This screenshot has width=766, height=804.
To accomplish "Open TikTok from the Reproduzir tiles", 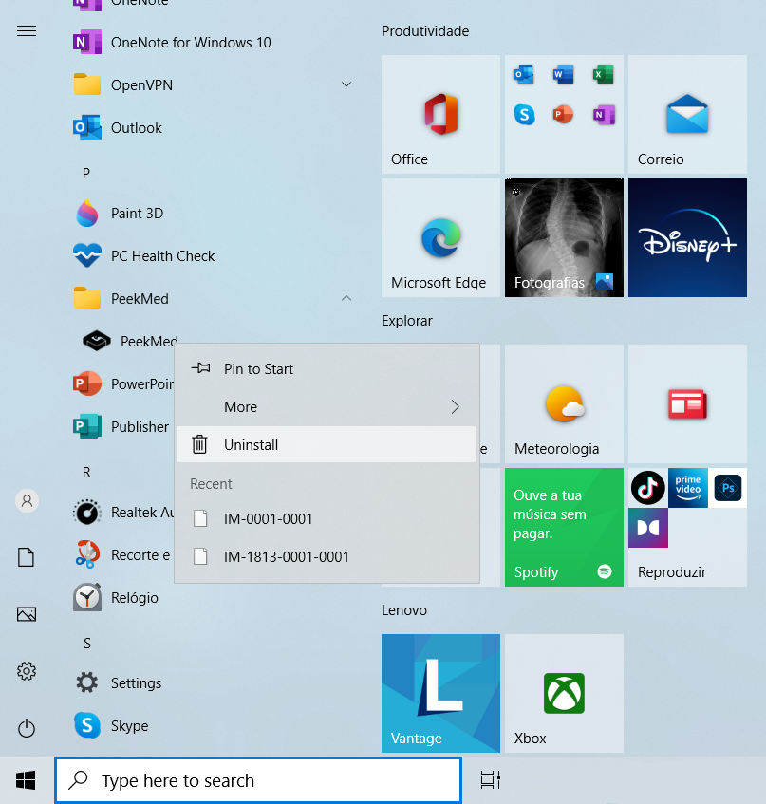I will tap(649, 488).
